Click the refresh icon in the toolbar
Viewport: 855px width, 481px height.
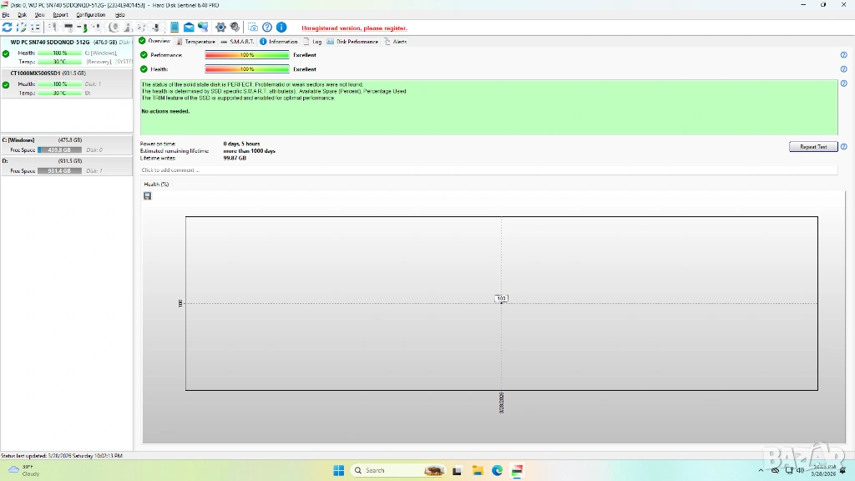click(x=8, y=28)
